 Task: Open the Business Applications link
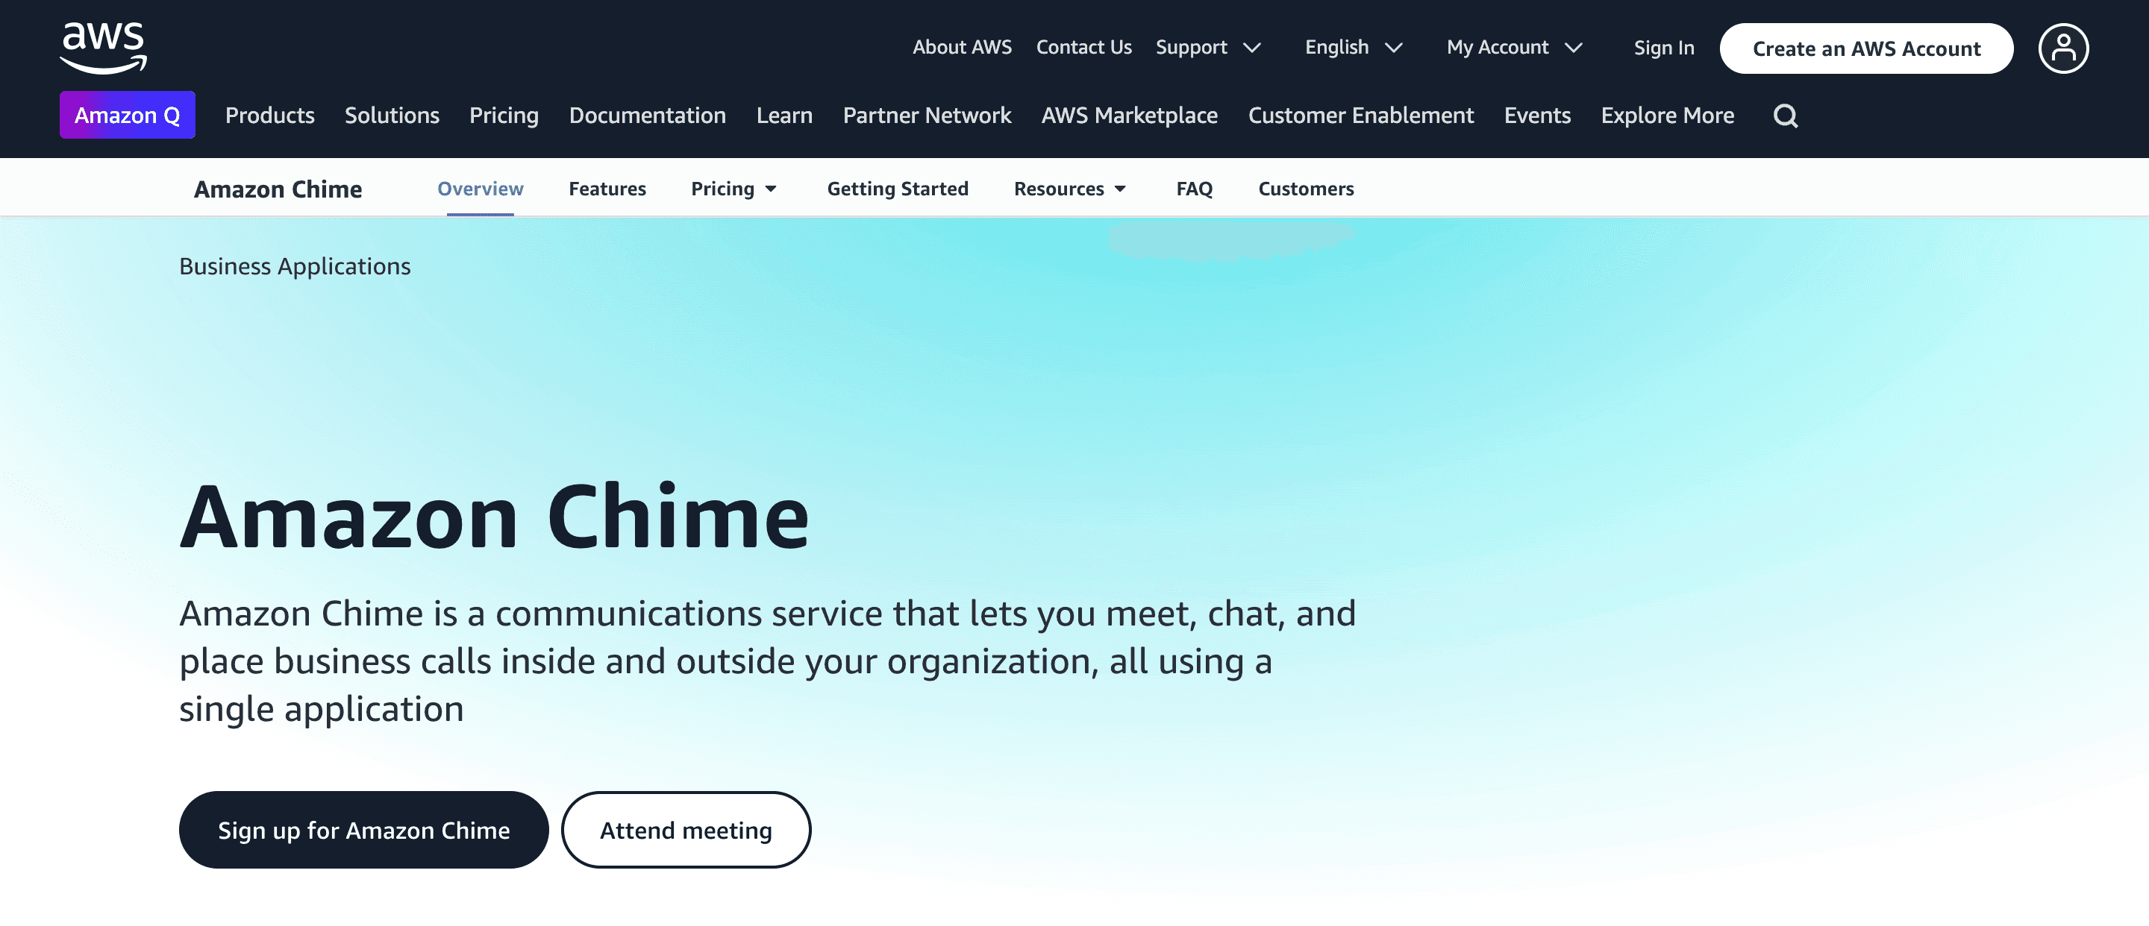tap(295, 266)
